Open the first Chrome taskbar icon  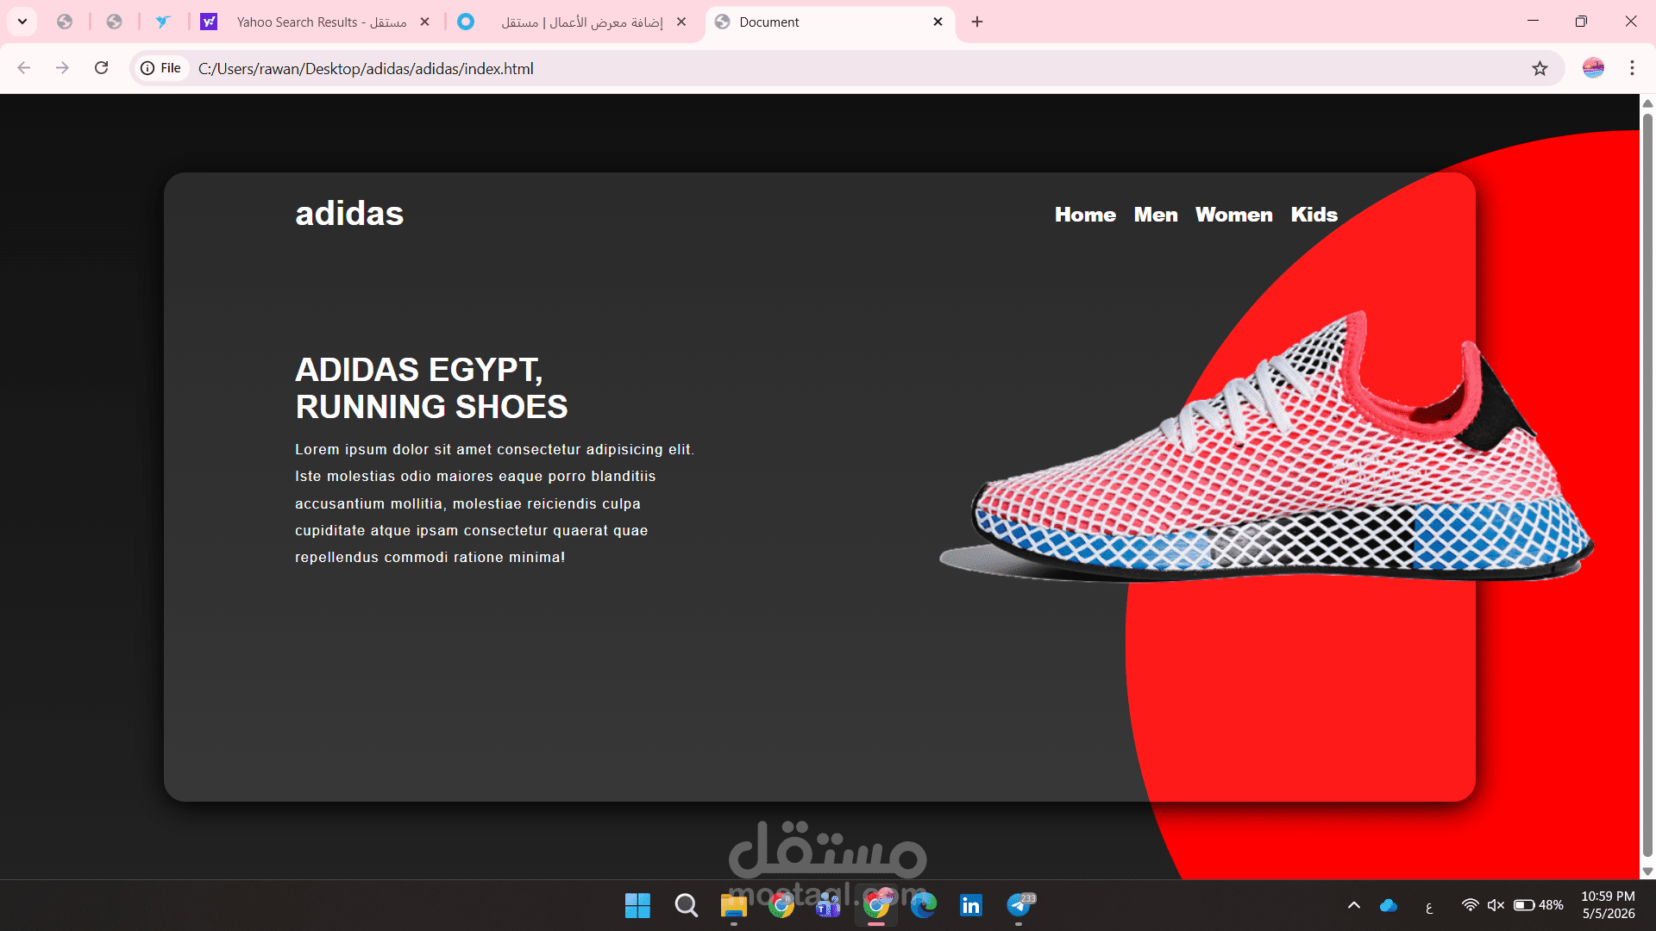(x=781, y=905)
